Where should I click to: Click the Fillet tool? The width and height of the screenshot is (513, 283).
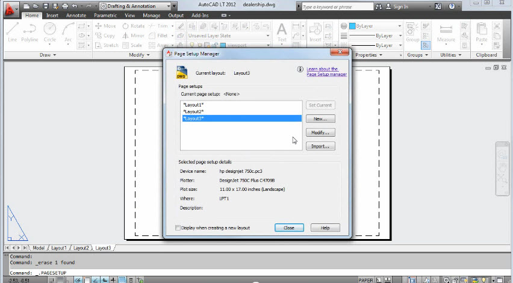[158, 36]
